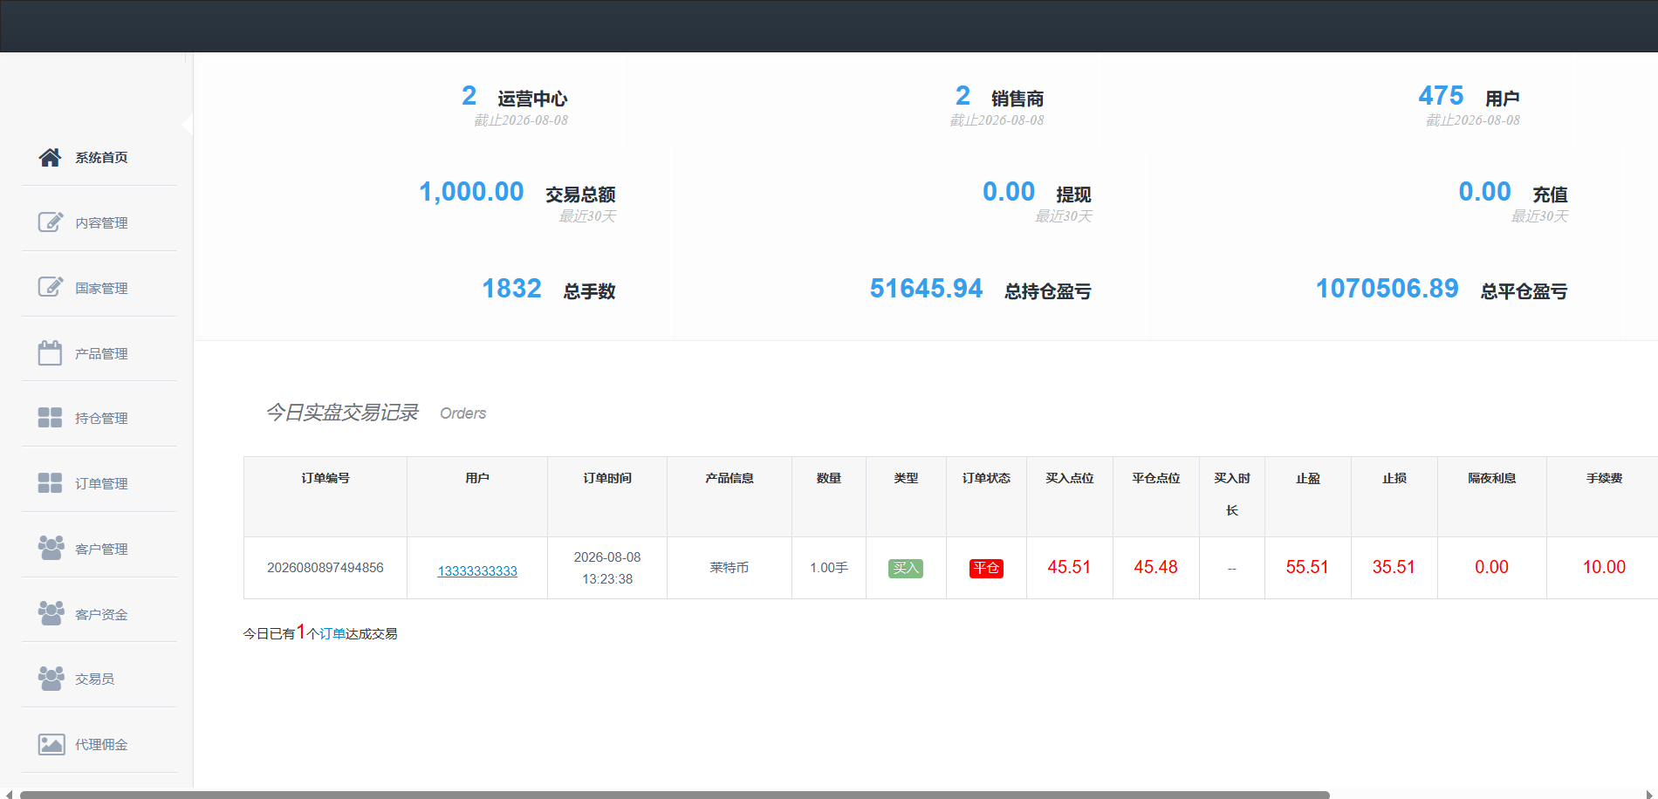The width and height of the screenshot is (1658, 799).
Task: Click the 10.00 fee cell
Action: pyautogui.click(x=1604, y=567)
